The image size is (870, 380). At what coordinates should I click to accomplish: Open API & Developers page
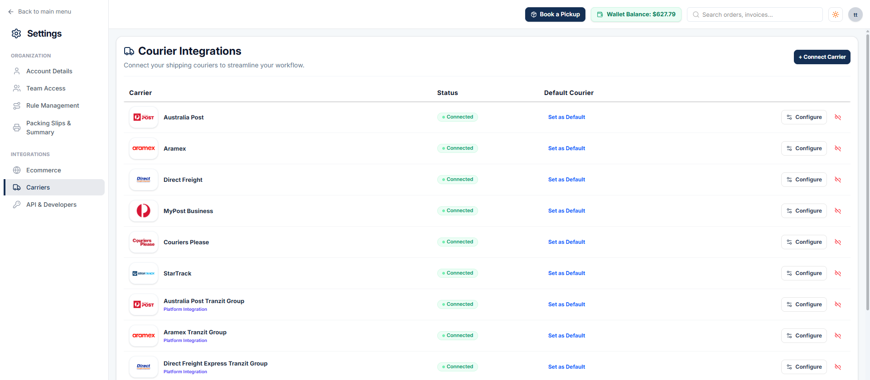click(x=54, y=204)
